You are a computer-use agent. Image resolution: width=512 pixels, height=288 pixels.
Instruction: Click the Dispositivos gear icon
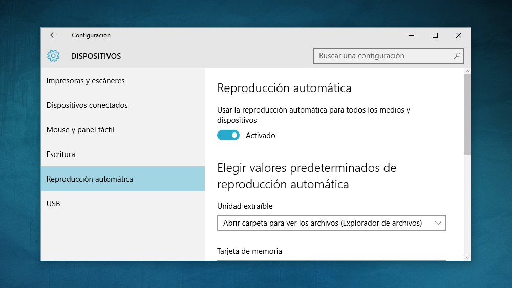(53, 56)
